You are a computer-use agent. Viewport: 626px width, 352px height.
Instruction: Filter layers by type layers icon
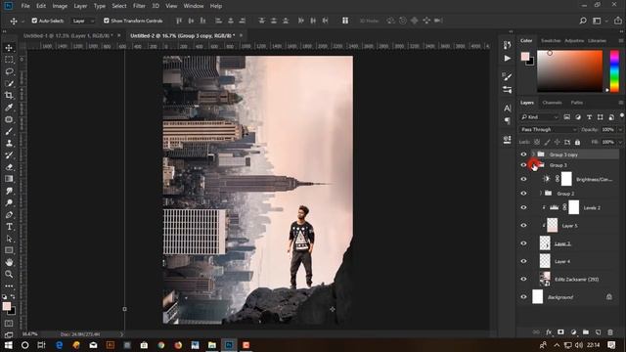pos(589,117)
